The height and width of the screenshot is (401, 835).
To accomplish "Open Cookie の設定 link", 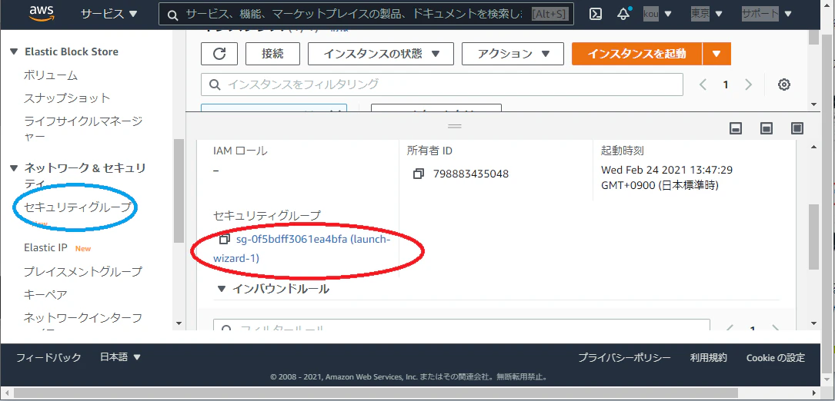I will pyautogui.click(x=776, y=357).
